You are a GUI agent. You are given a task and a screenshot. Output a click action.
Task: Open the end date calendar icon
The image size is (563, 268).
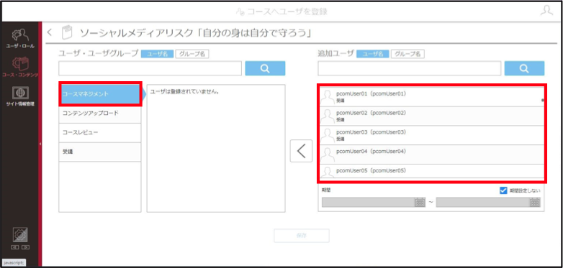point(535,203)
